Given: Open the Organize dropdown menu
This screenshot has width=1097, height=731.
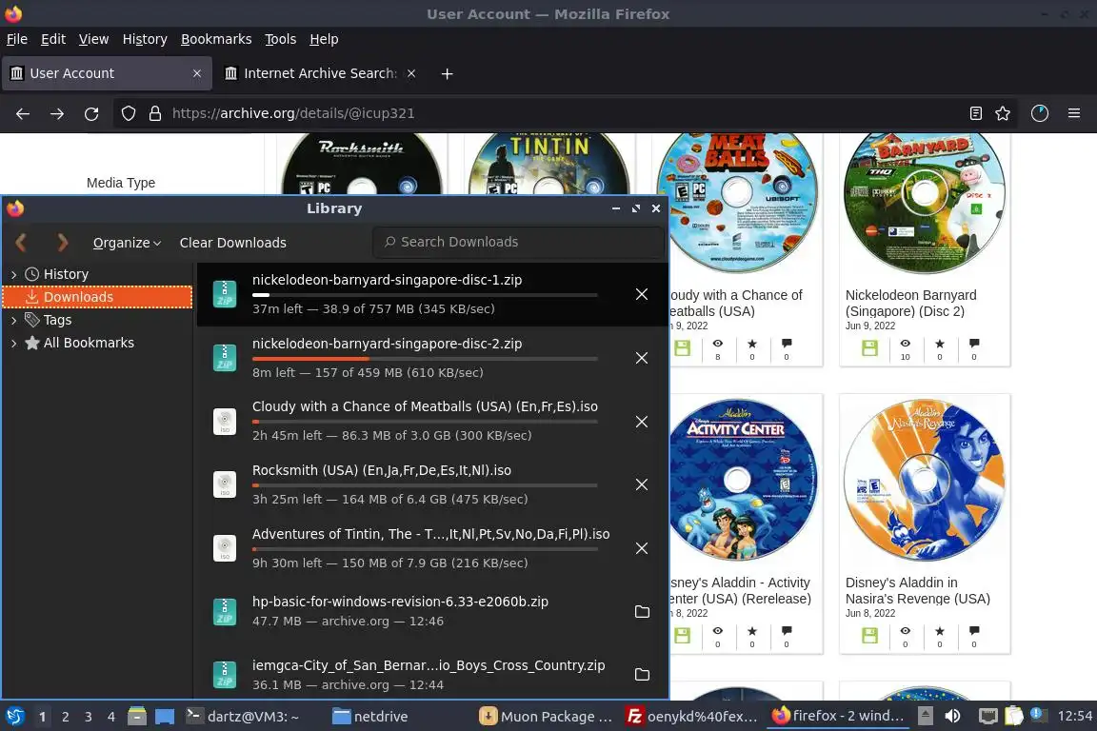Looking at the screenshot, I should pos(127,243).
